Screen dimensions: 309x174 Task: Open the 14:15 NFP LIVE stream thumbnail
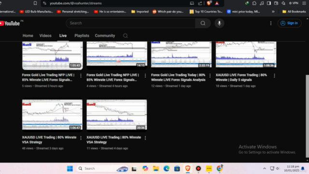click(x=117, y=56)
